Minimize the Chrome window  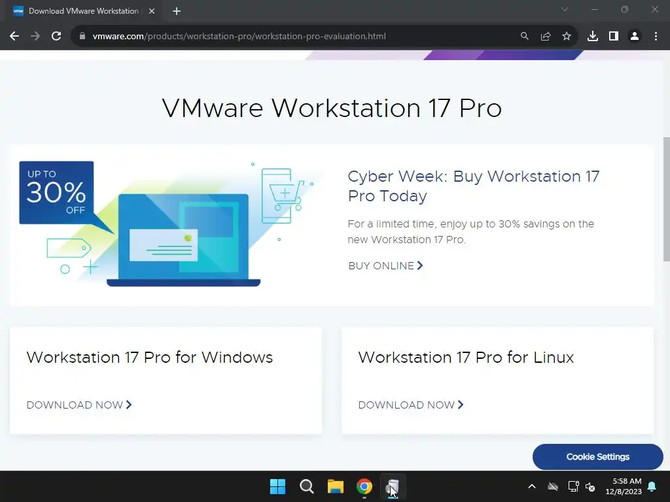pyautogui.click(x=594, y=9)
